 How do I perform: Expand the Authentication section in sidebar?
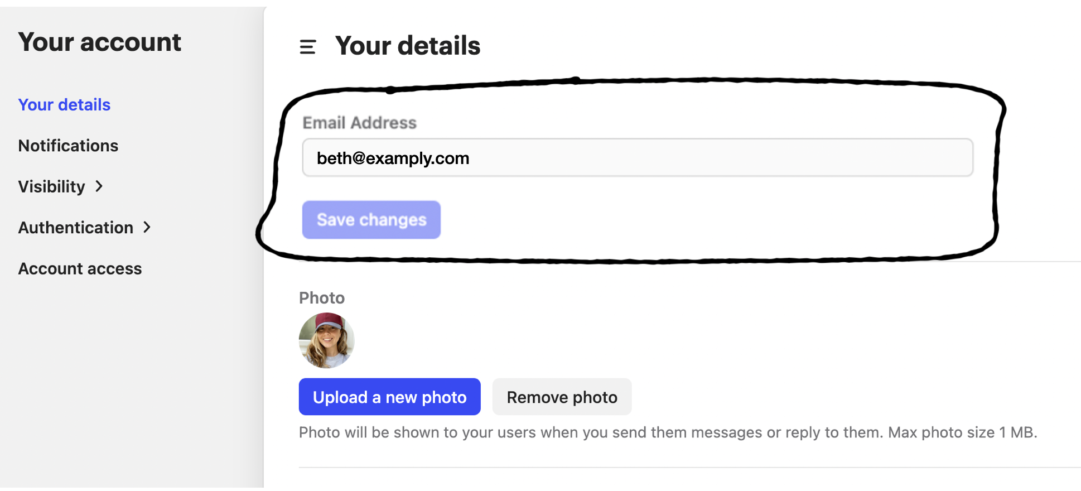[x=76, y=228]
